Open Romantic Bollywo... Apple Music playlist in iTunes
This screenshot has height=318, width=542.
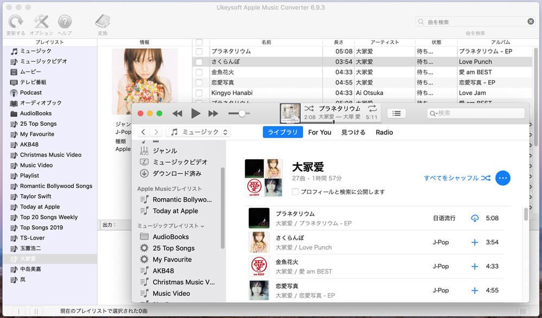coord(182,199)
